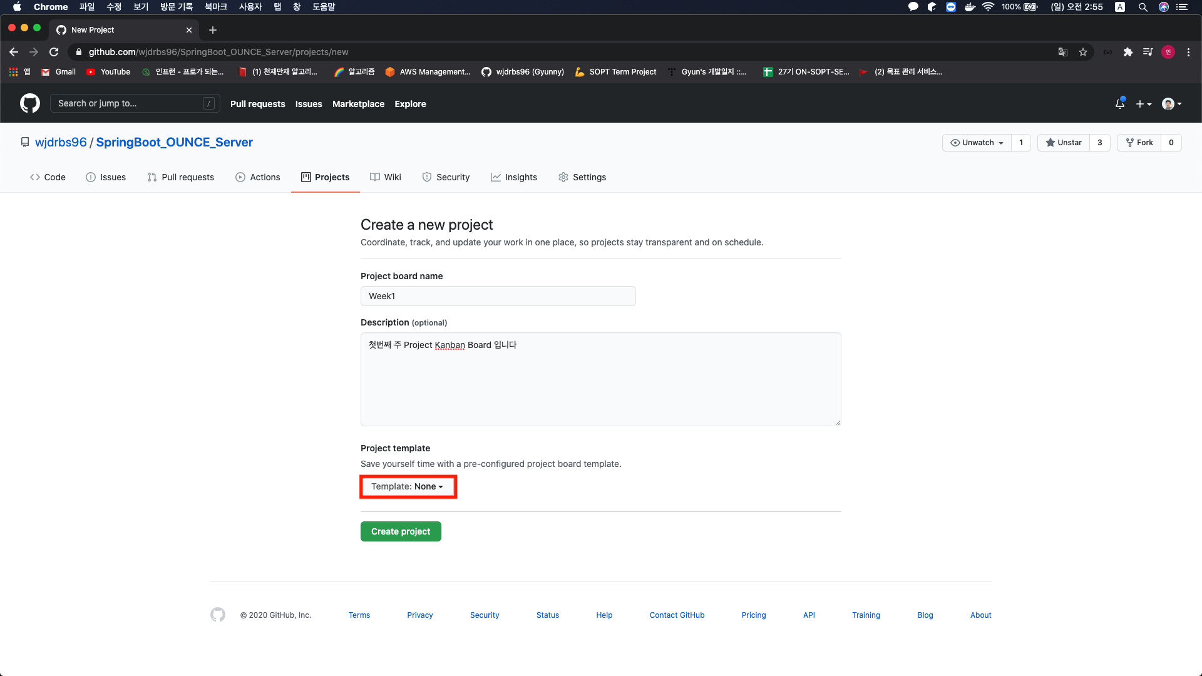Fork this repository

point(1139,143)
